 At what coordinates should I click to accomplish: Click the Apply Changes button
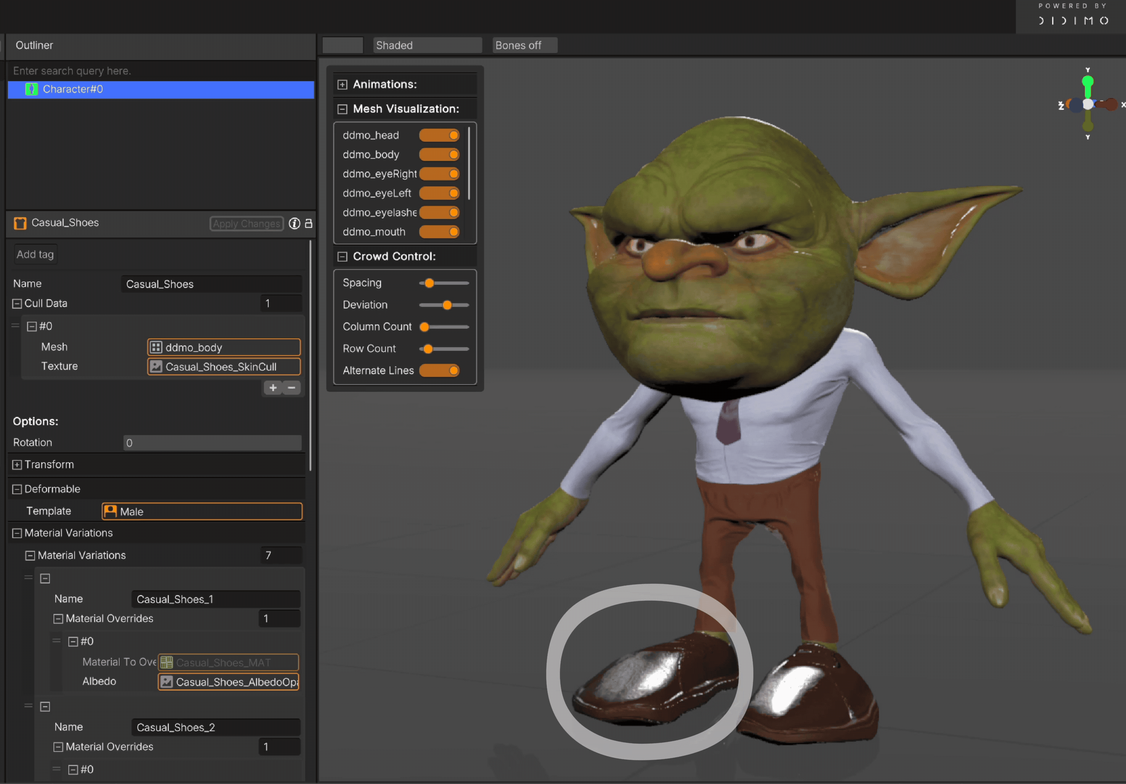247,224
